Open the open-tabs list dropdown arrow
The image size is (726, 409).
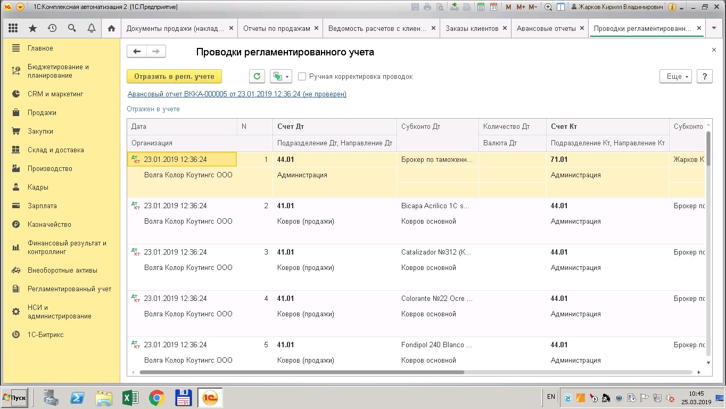point(714,28)
